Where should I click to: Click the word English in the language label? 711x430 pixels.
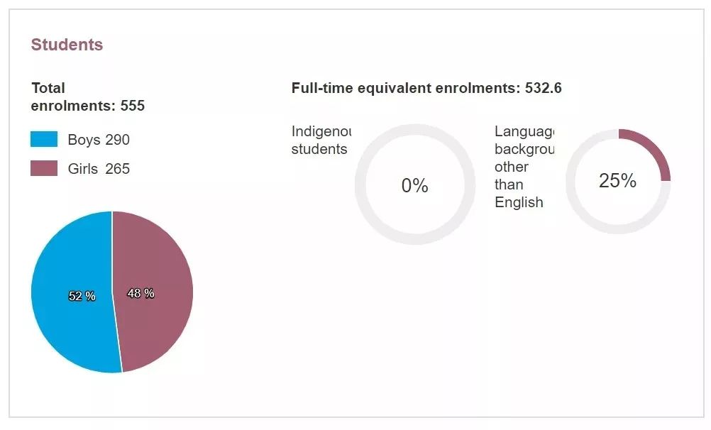(519, 202)
